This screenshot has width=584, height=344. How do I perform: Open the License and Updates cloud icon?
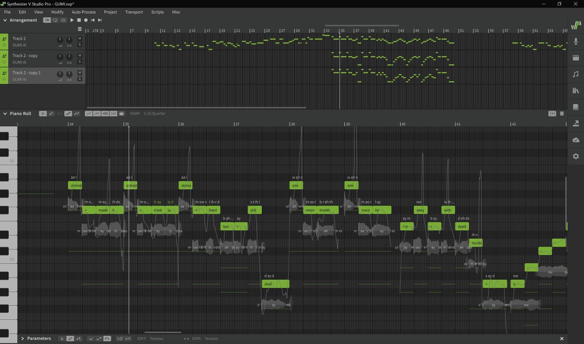tap(576, 140)
